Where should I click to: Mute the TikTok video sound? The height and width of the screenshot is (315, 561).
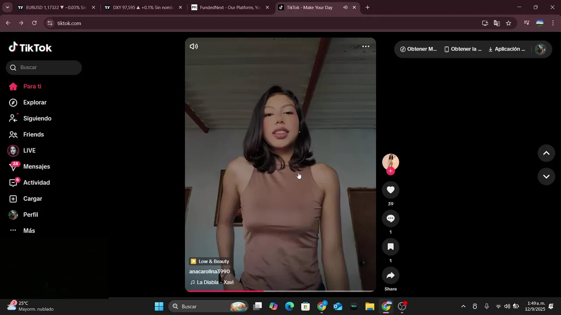point(194,46)
